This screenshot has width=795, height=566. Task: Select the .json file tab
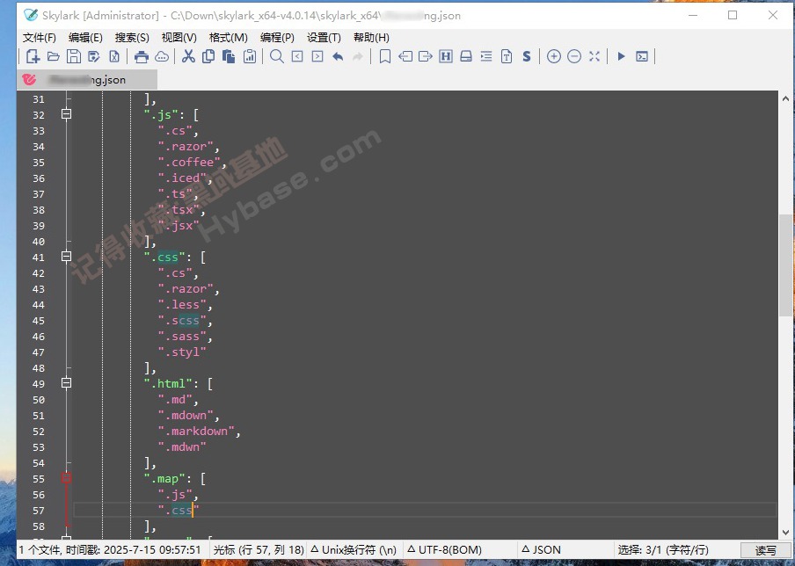(87, 80)
